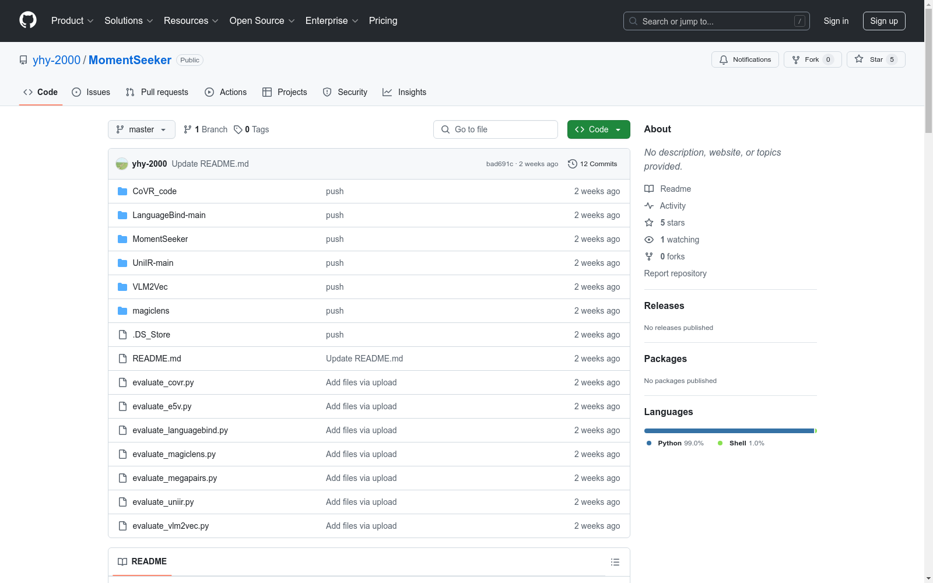Click the Go to file search field

point(496,129)
